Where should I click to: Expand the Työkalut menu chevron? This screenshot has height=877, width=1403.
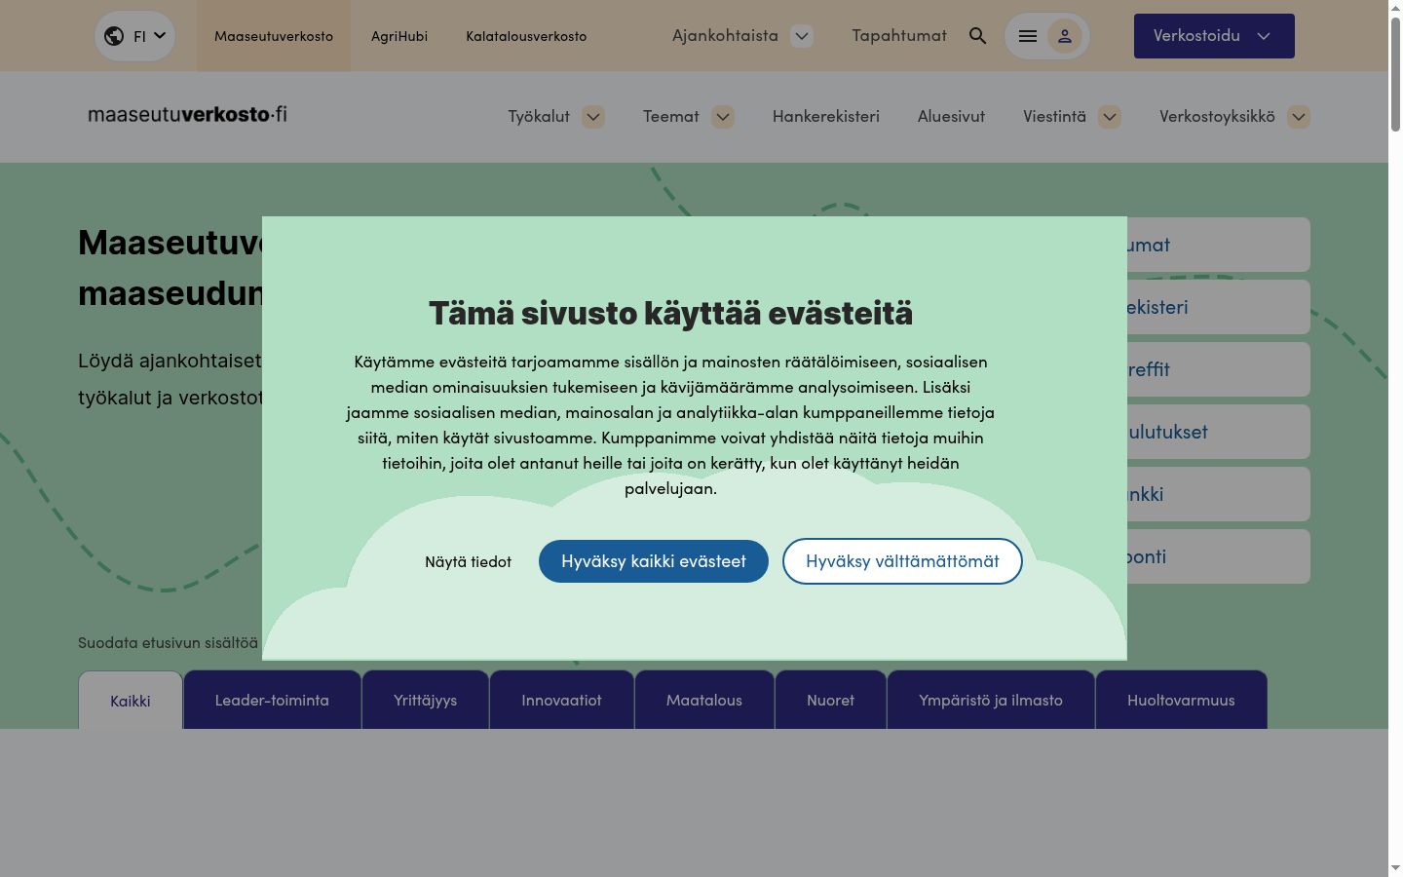[x=593, y=117]
